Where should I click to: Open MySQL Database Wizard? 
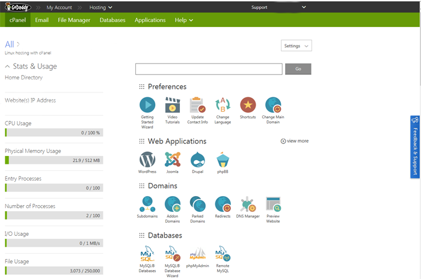(173, 253)
